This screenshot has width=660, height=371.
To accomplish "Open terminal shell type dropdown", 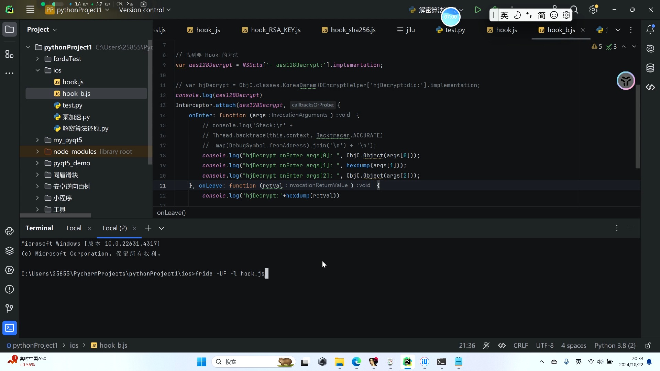I will 162,228.
